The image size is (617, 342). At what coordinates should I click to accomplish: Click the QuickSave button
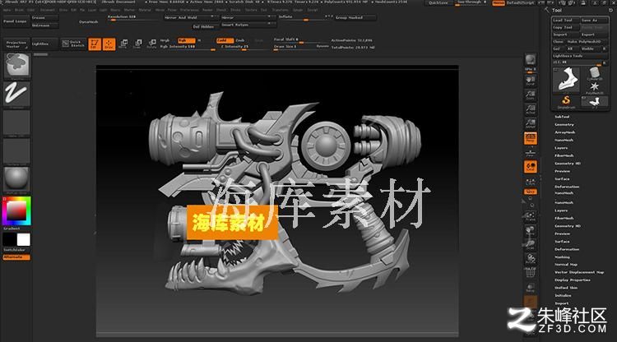point(438,2)
